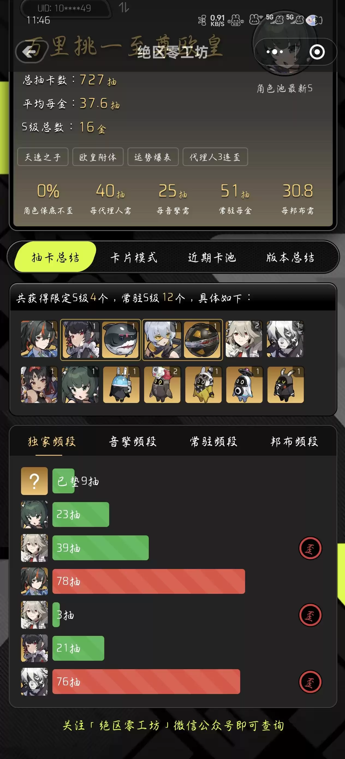Select the white speaker bangboo icon
This screenshot has width=345, height=759.
[x=244, y=385]
